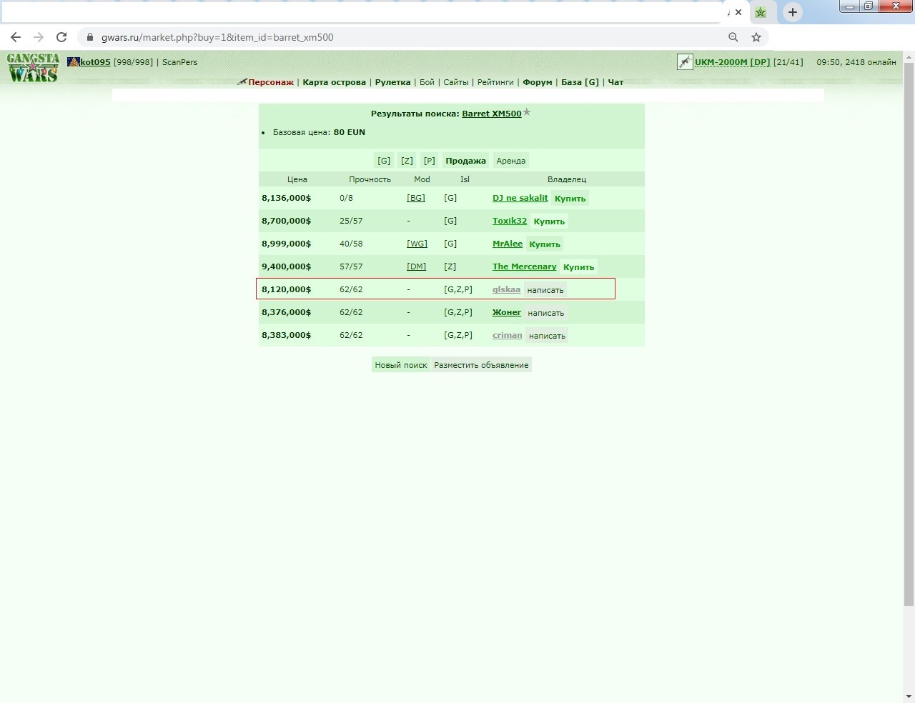Screen dimensions: 915x703
Task: Open База [G] menu item
Action: coord(580,82)
